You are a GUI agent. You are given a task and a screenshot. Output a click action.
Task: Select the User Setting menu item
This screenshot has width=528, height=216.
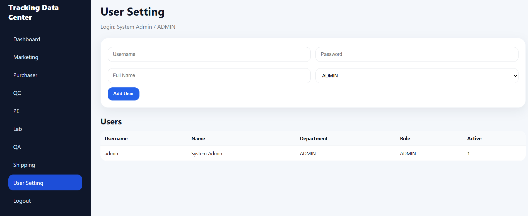point(45,183)
